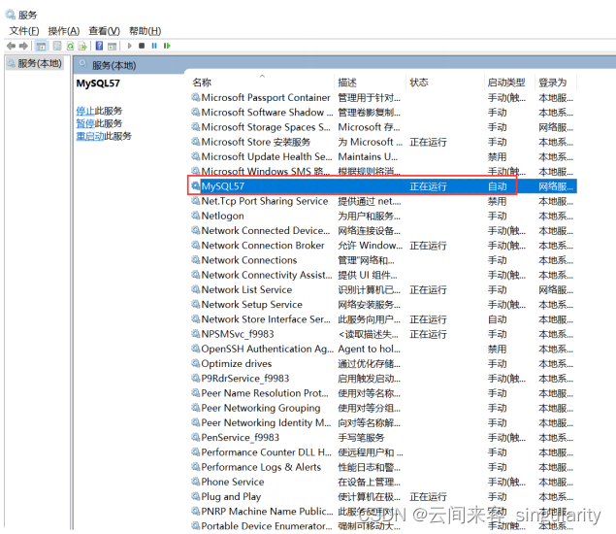Click the Start Service play icon
This screenshot has width=616, height=534.
[129, 46]
